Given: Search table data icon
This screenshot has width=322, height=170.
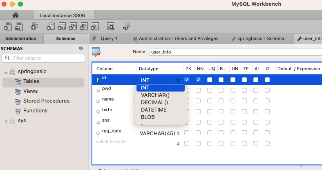Looking at the screenshot, I should click(111, 26).
